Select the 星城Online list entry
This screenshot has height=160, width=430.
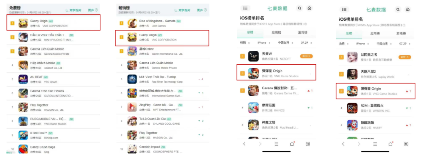[162, 51]
